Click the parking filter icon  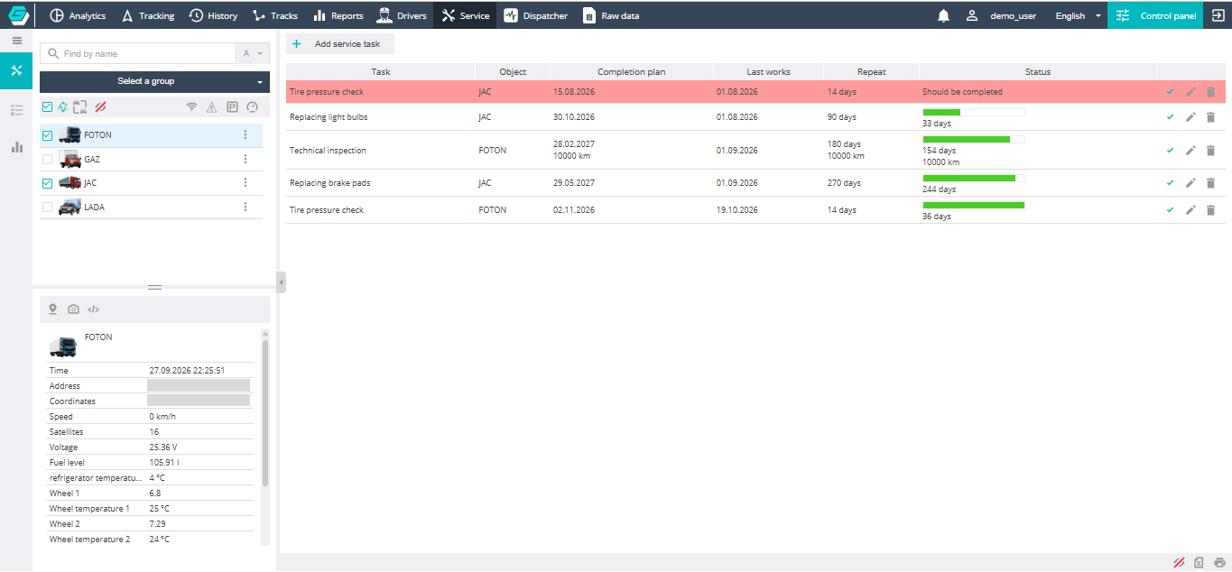232,107
